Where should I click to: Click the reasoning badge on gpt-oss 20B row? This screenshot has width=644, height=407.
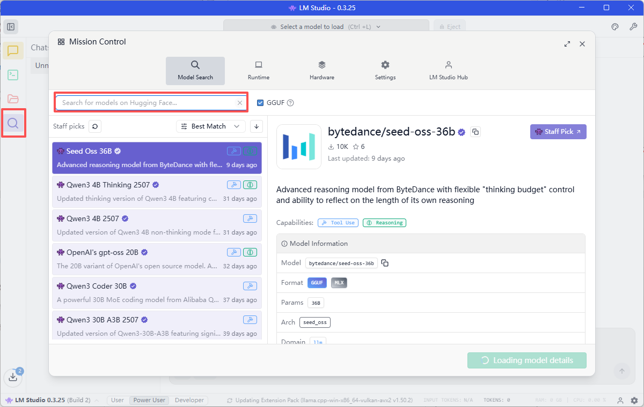(x=250, y=252)
